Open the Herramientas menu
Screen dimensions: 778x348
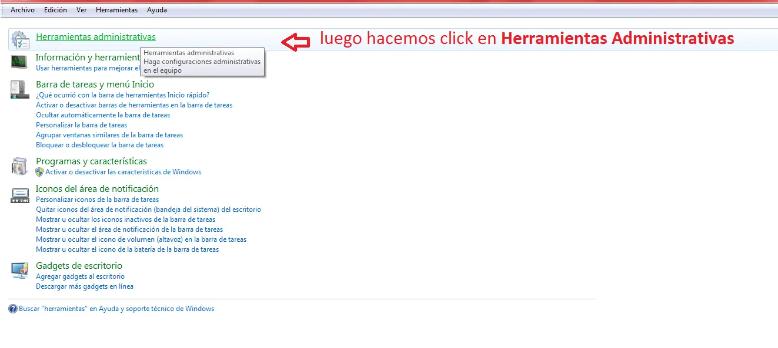tap(116, 10)
